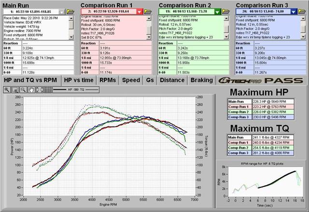The width and height of the screenshot is (309, 212).
Task: Click the HP / TQ line legend box
Action: (x=76, y=90)
